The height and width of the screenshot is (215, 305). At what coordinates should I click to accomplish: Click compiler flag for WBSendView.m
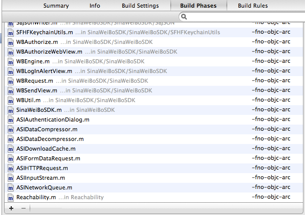click(271, 90)
